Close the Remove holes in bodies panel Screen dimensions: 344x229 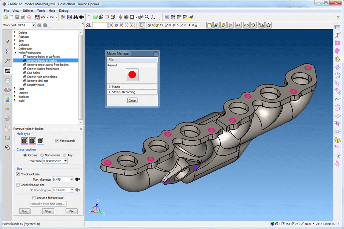click(81, 129)
